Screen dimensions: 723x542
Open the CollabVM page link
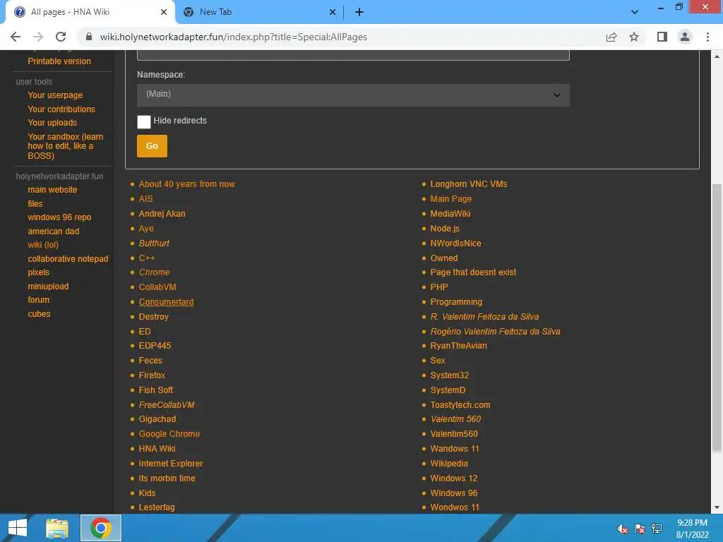(x=157, y=287)
